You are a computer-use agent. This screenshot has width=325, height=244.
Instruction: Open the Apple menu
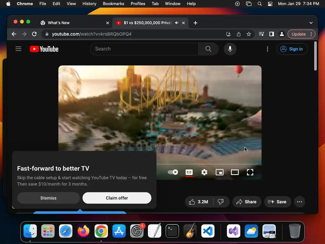tap(8, 3)
